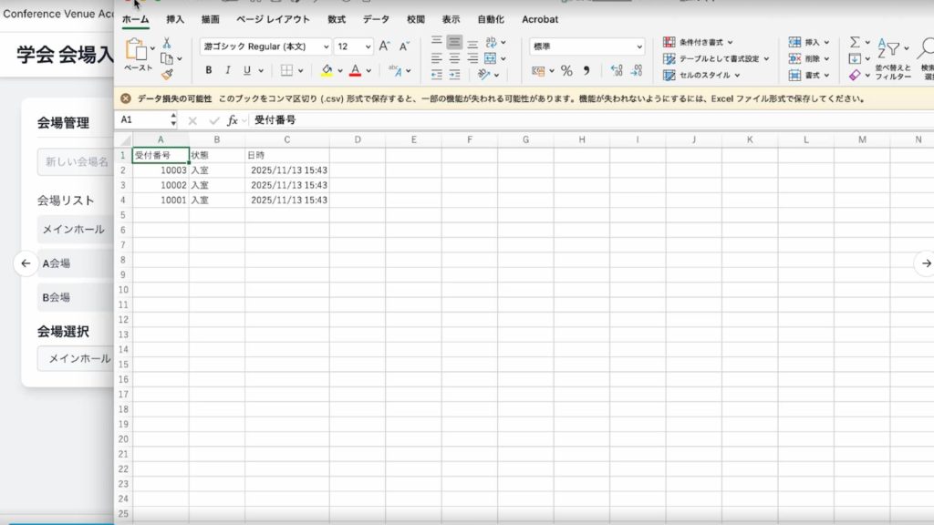Click the AutoSum sigma icon
This screenshot has width=934, height=525.
855,42
